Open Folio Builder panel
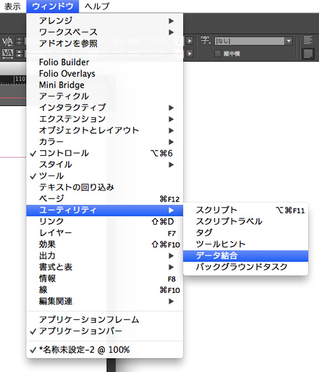The image size is (319, 372). (105, 62)
